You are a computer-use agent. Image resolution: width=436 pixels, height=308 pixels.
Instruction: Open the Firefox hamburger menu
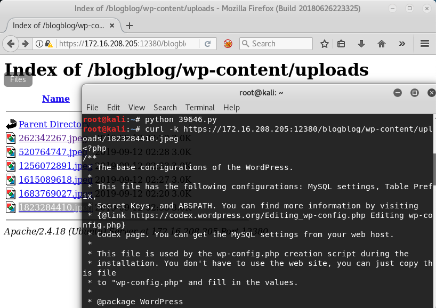[425, 44]
